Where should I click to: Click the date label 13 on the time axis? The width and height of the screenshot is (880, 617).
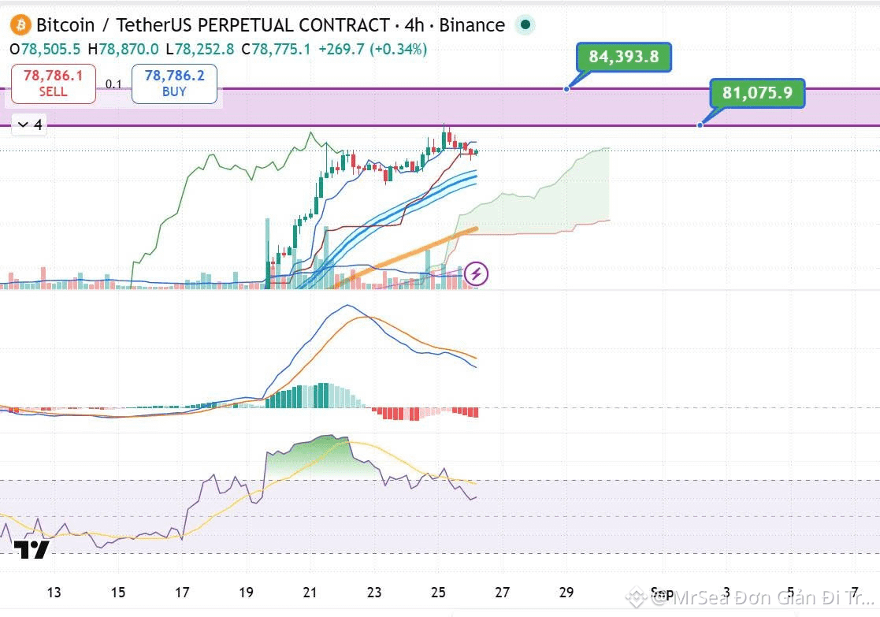(54, 593)
